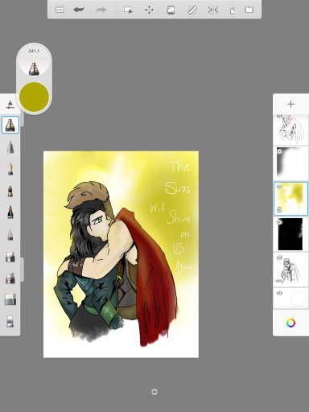Switch to full screen canvas view
Screen dimensions: 309x412
249,10
